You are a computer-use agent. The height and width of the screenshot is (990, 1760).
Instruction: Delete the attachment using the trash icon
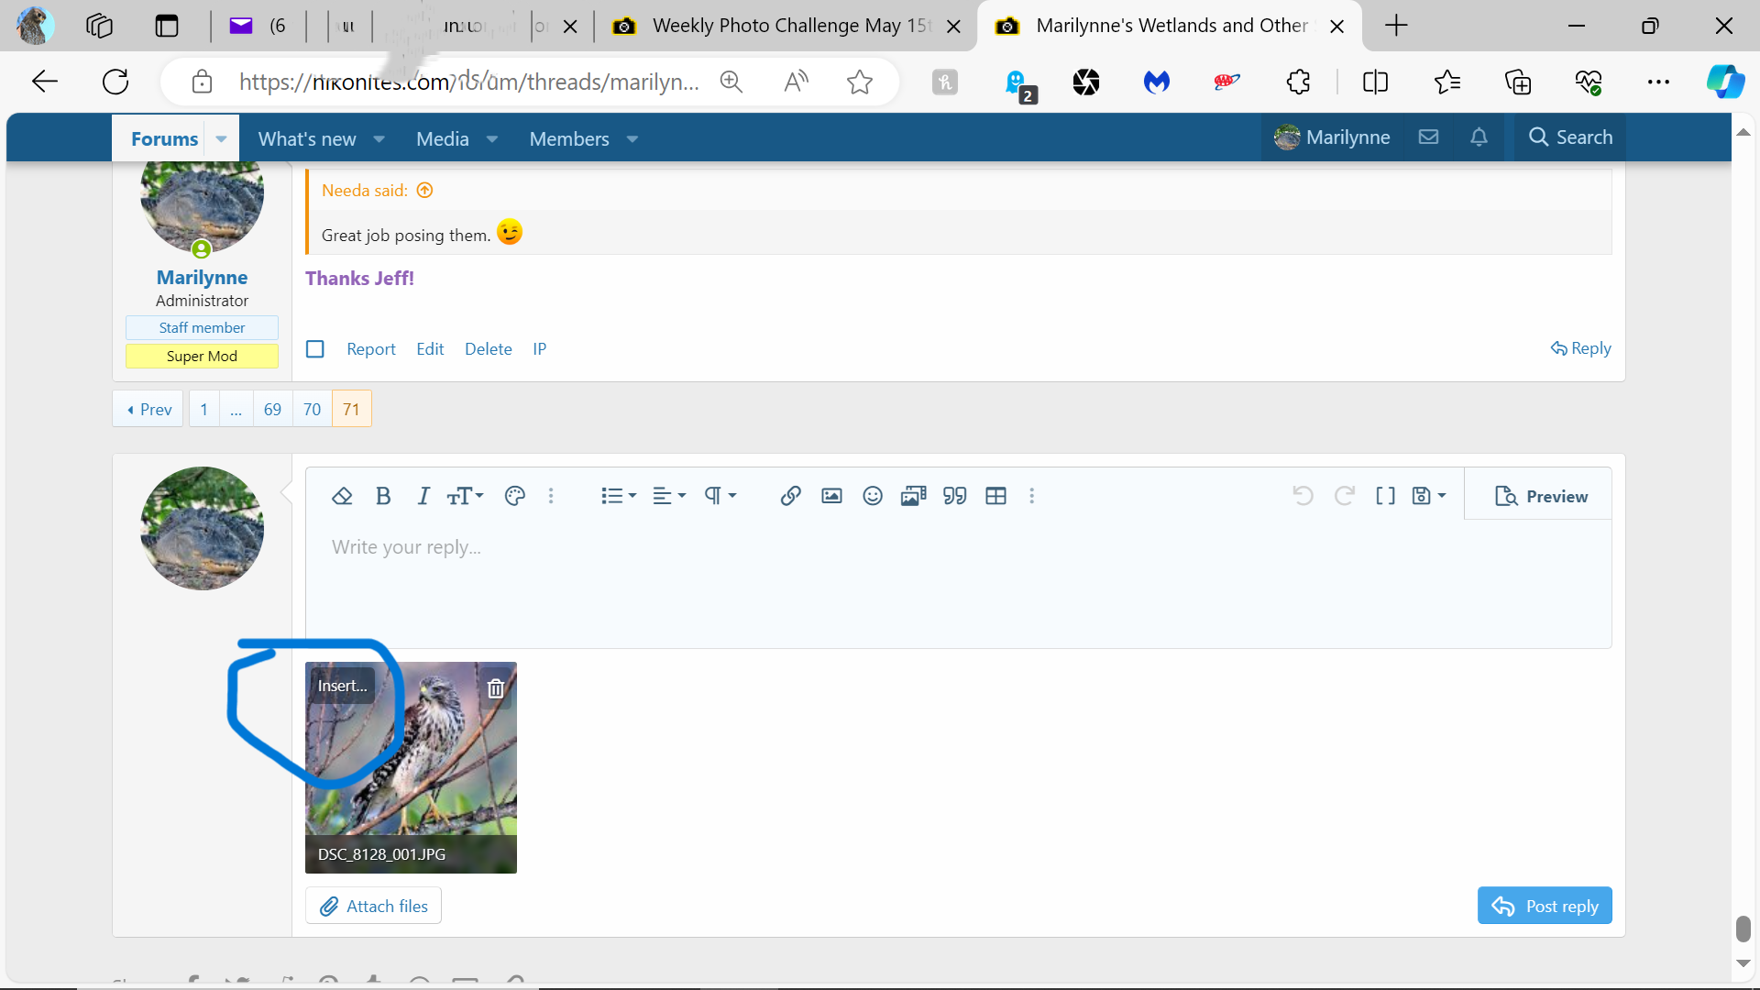coord(496,688)
